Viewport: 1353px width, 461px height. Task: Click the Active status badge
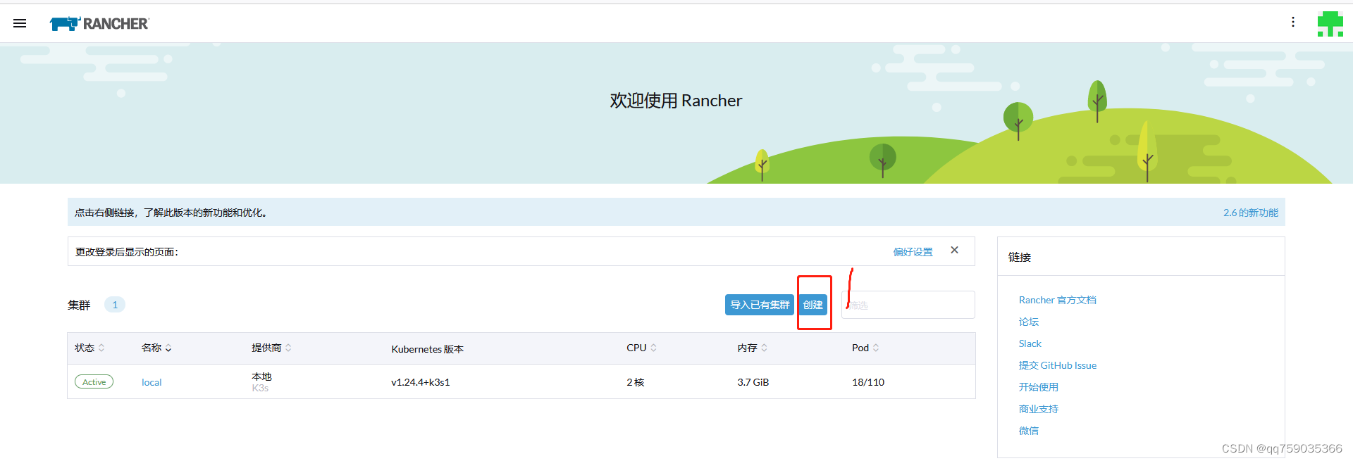(x=94, y=382)
